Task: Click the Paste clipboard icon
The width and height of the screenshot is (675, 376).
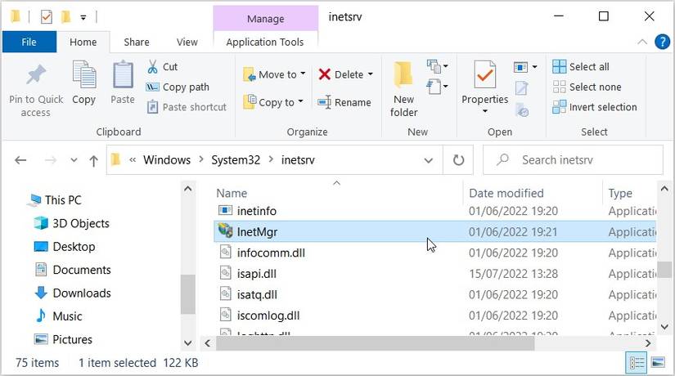Action: click(x=123, y=75)
